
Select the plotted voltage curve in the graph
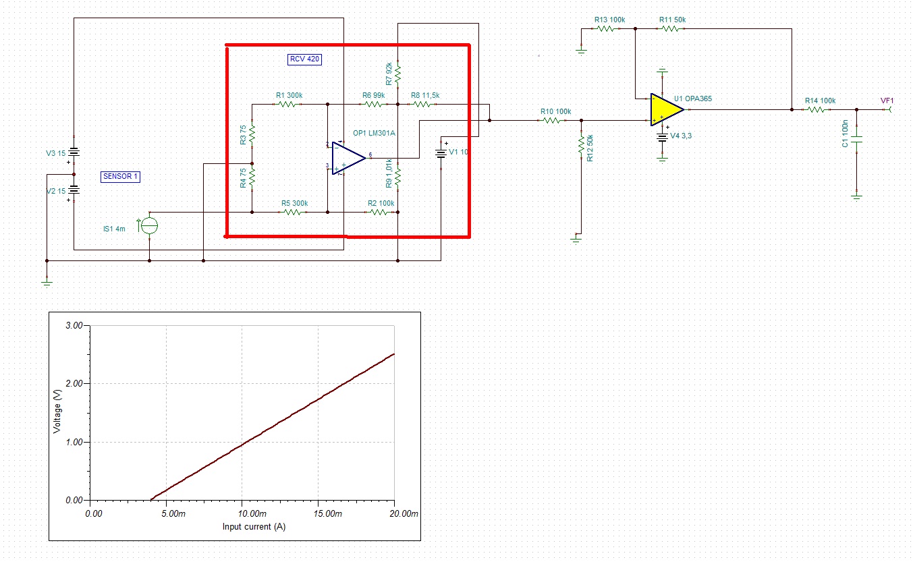[273, 427]
